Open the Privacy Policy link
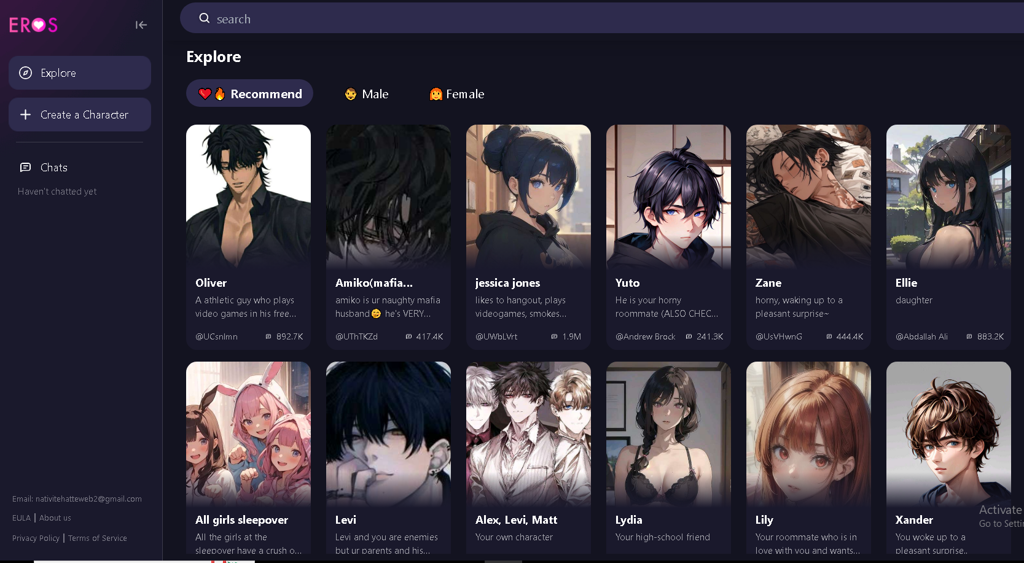The height and width of the screenshot is (563, 1024). point(36,538)
